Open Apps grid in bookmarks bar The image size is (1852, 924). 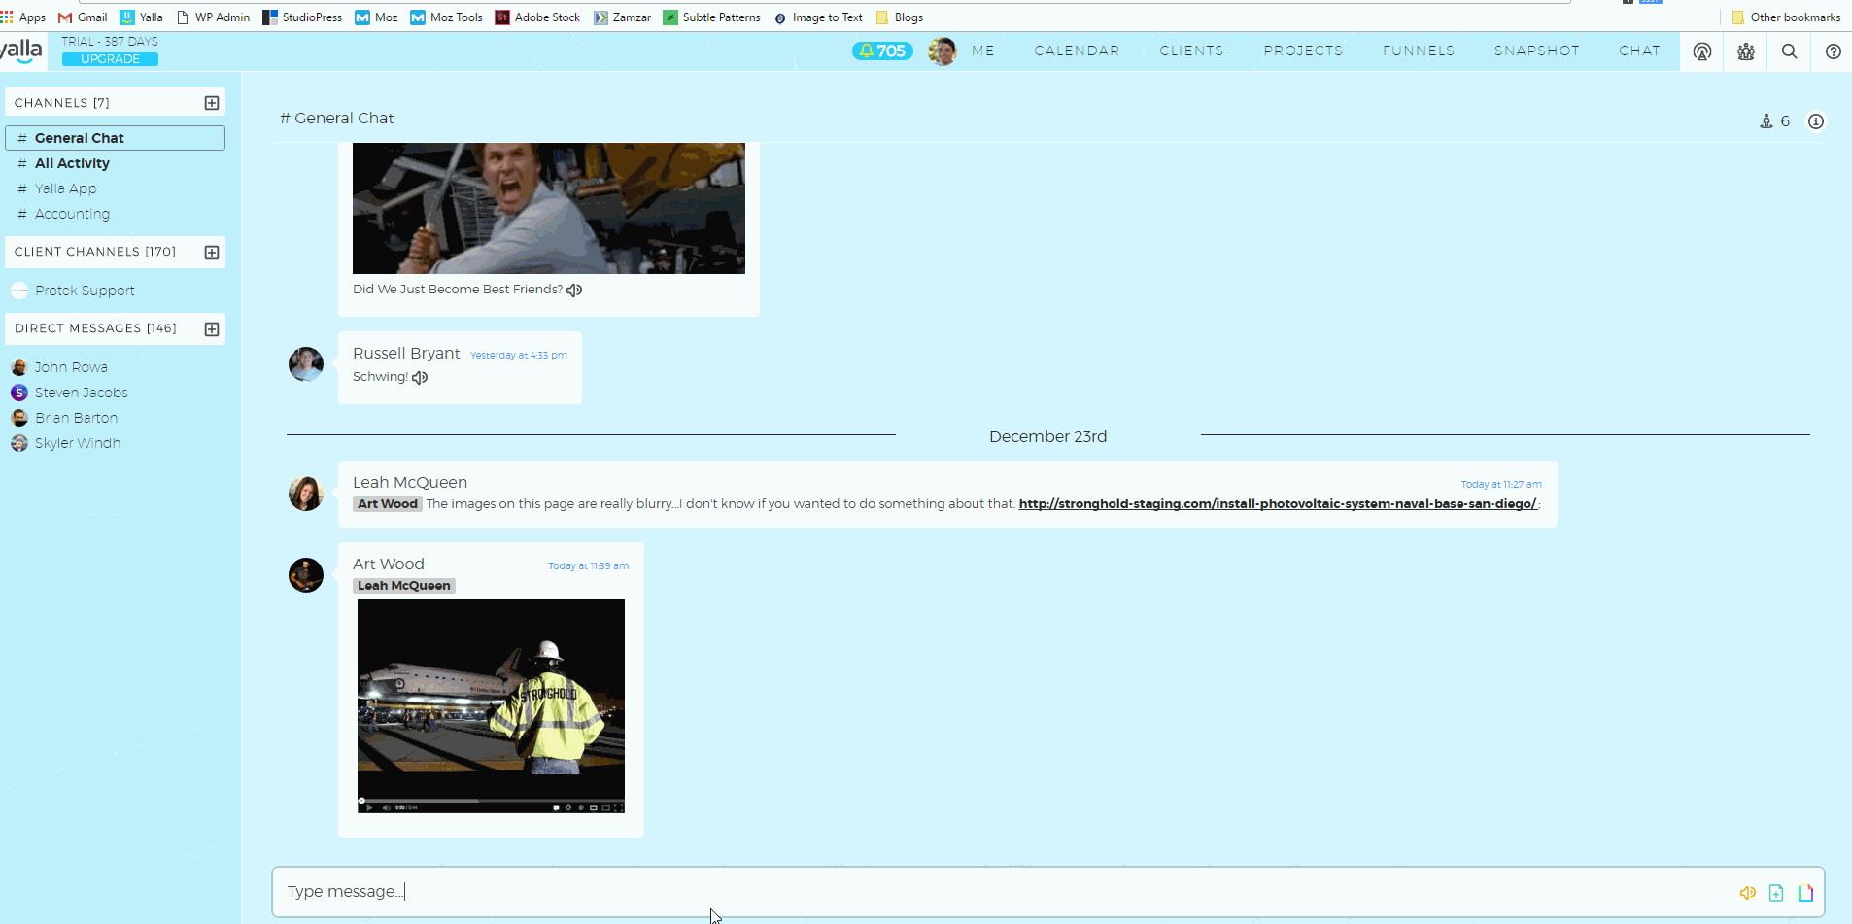[x=23, y=17]
